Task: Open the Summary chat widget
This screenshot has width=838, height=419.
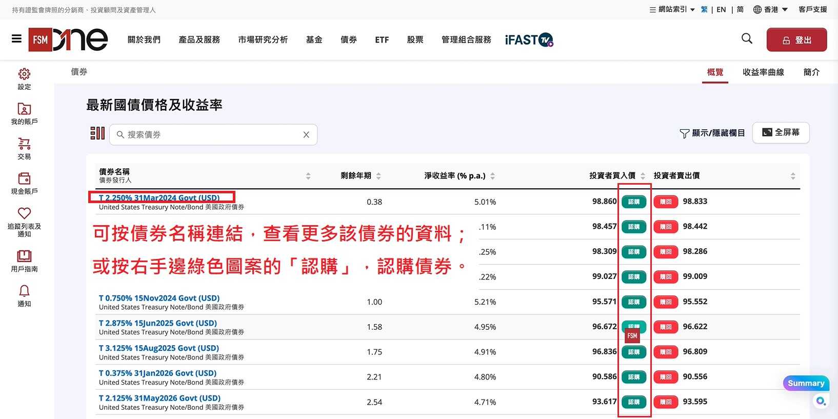Action: pos(806,383)
